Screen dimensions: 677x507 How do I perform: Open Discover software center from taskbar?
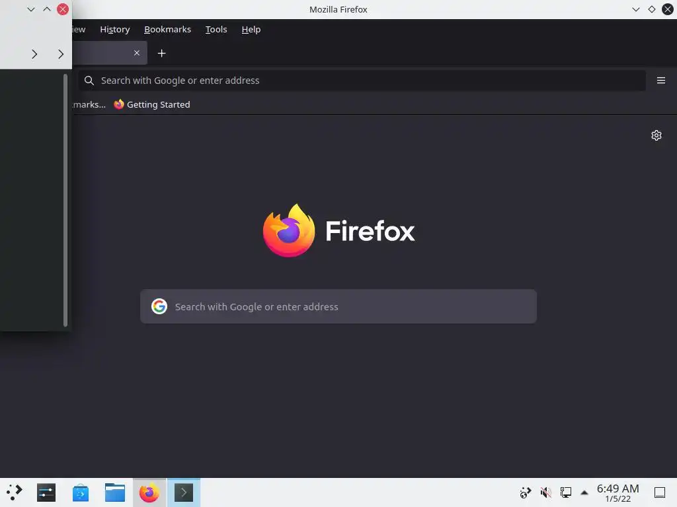coord(80,492)
